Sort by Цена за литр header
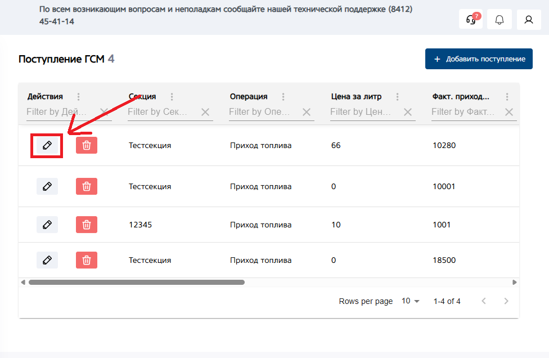This screenshot has height=358, width=549. 356,96
